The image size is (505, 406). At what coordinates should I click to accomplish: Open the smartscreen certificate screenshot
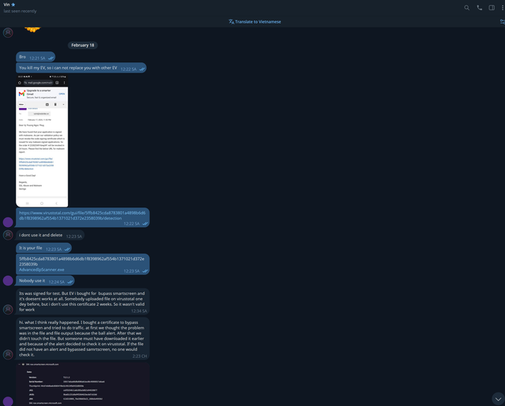tap(83, 384)
